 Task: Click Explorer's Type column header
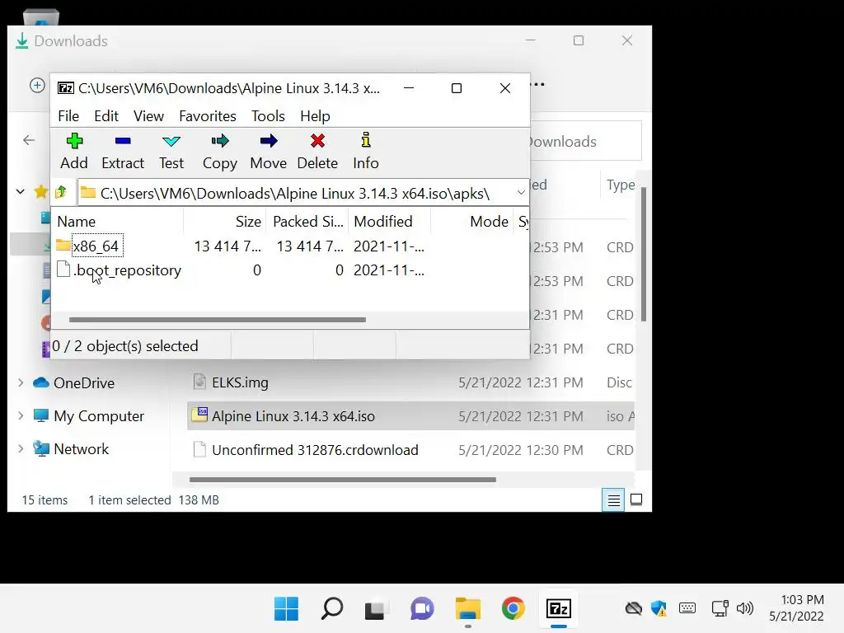tap(620, 185)
